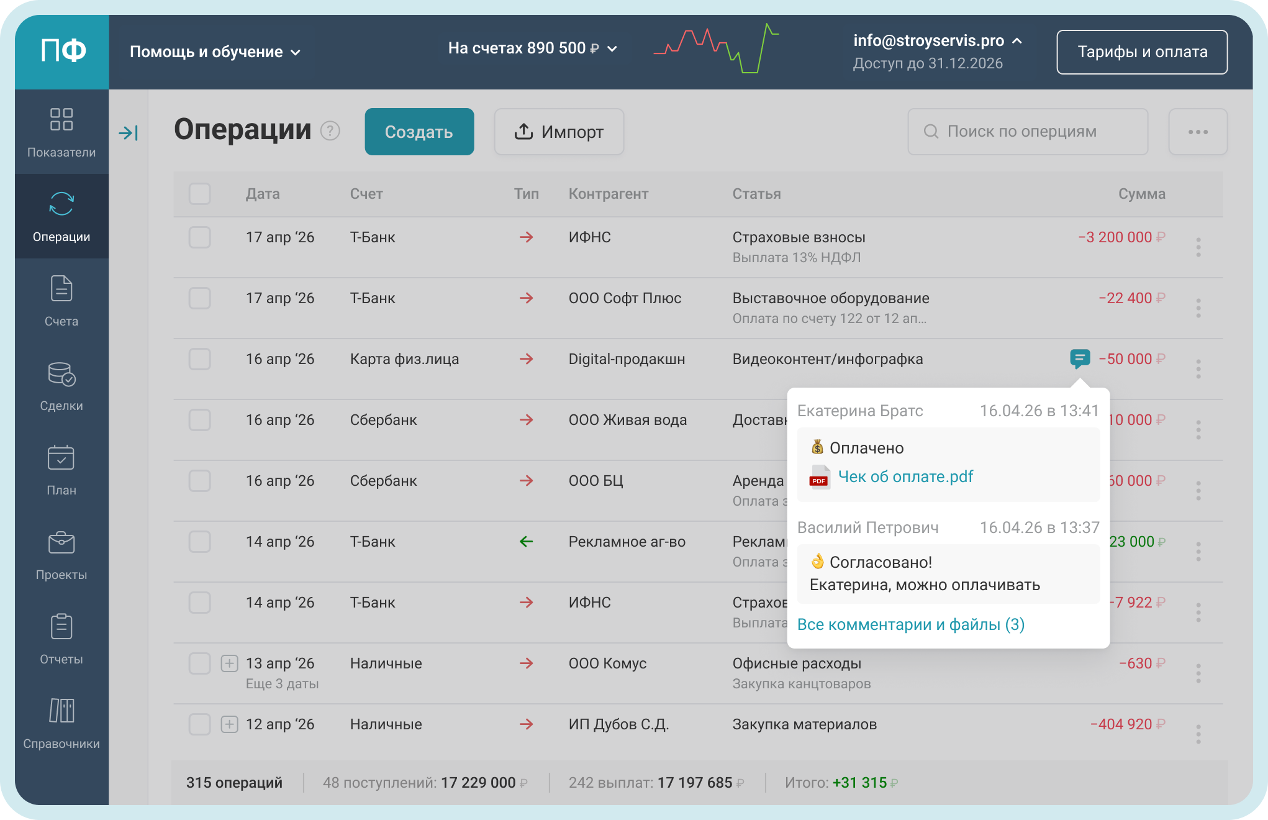Viewport: 1268px width, 820px height.
Task: Click the search operations input field
Action: pyautogui.click(x=1028, y=132)
